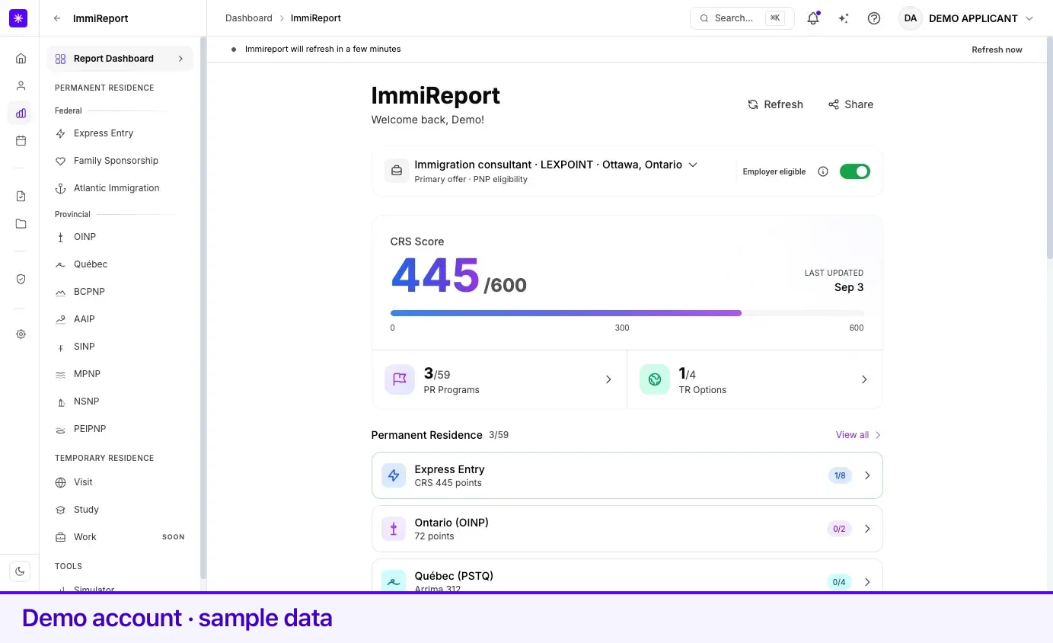Viewport: 1053px width, 643px height.
Task: Click the Refresh button by title
Action: pos(775,104)
